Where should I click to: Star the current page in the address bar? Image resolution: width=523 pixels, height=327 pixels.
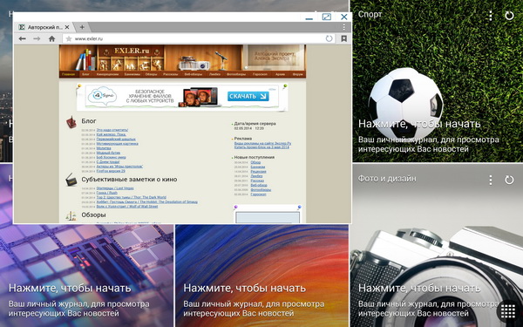point(69,38)
